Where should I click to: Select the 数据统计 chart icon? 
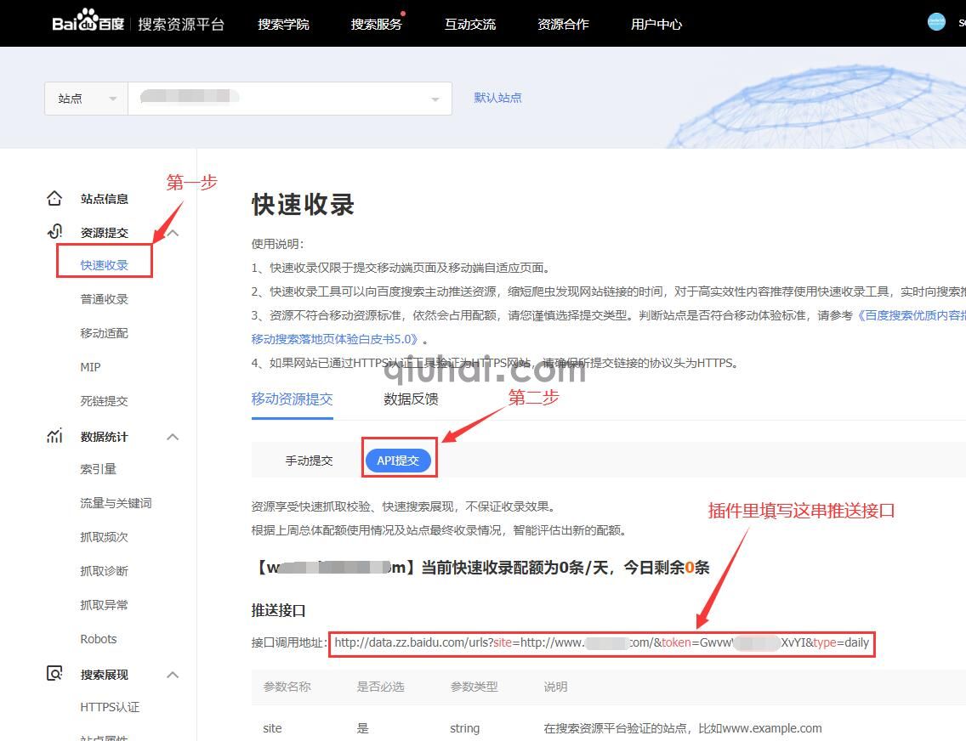[54, 436]
